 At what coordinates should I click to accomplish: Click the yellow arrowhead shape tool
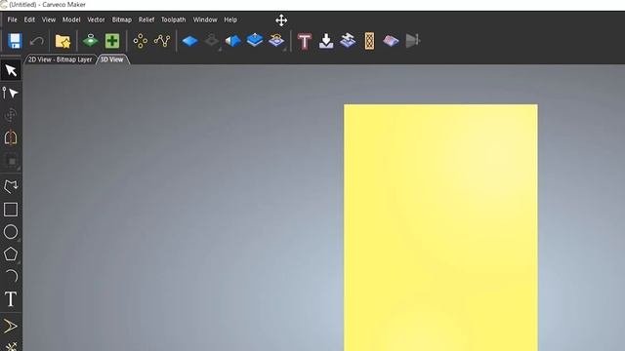pyautogui.click(x=11, y=327)
